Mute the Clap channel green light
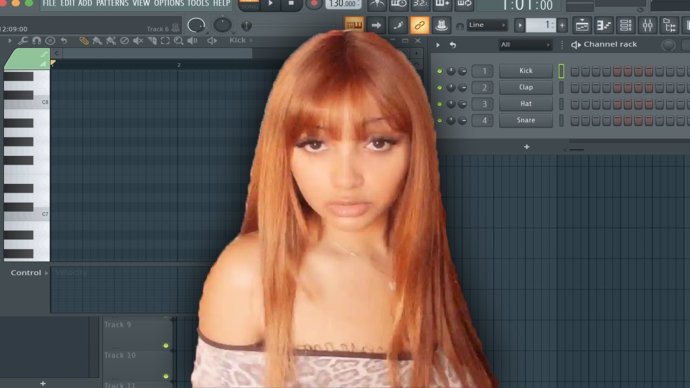The height and width of the screenshot is (388, 690). pos(439,87)
